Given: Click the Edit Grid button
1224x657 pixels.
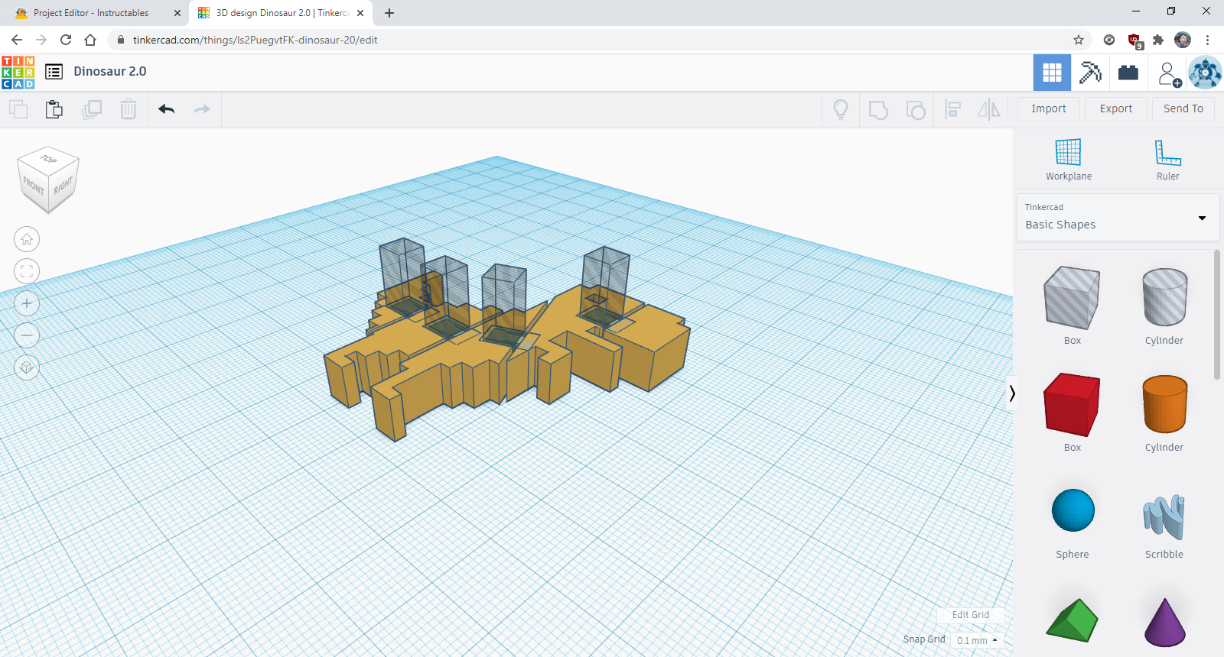Looking at the screenshot, I should click(x=971, y=615).
